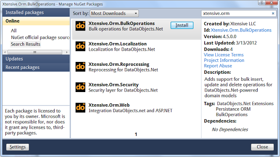The height and width of the screenshot is (157, 280).
Task: Expand the Recent packages section
Action: click(36, 68)
